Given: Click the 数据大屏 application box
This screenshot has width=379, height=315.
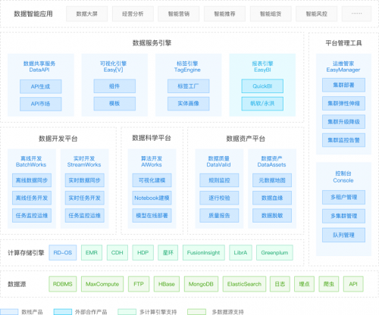Looking at the screenshot, I should (86, 14).
